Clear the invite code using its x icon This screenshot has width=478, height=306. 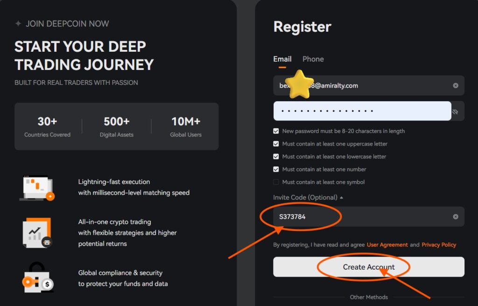click(456, 216)
